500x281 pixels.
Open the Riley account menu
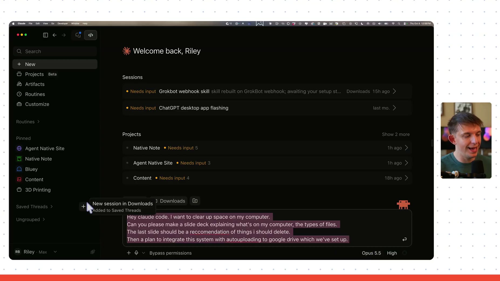point(36,252)
